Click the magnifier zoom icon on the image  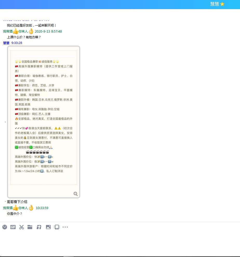tap(75, 194)
